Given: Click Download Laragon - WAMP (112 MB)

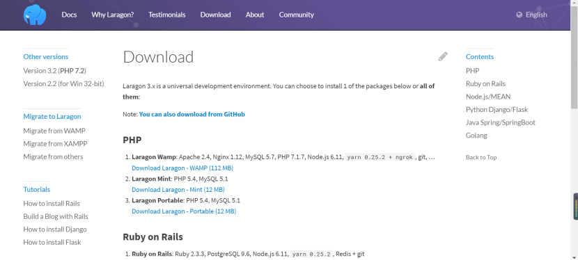Looking at the screenshot, I should tap(182, 168).
